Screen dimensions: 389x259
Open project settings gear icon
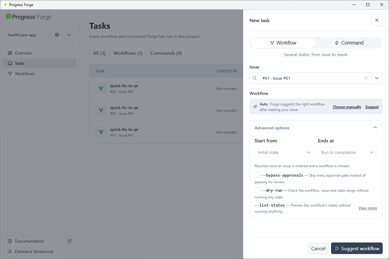pos(57,35)
